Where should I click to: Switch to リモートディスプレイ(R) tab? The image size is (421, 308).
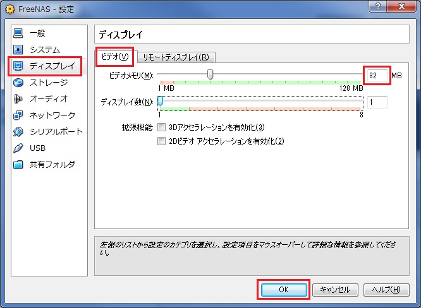point(176,57)
